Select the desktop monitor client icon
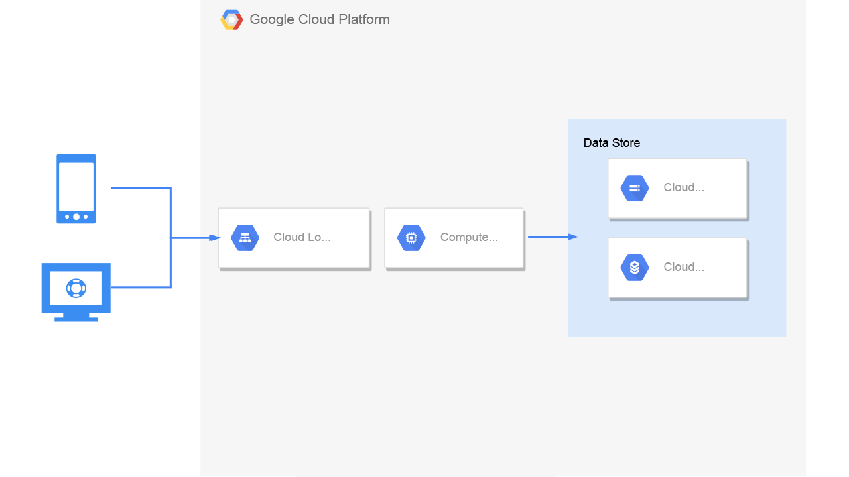The height and width of the screenshot is (477, 849). [76, 292]
